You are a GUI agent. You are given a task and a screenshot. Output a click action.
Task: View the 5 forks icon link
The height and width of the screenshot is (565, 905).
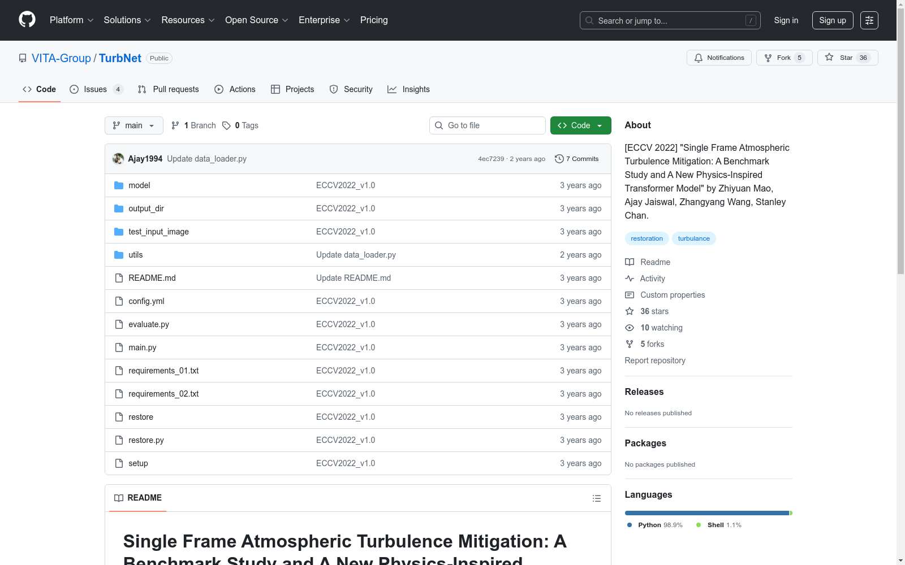[x=630, y=344]
